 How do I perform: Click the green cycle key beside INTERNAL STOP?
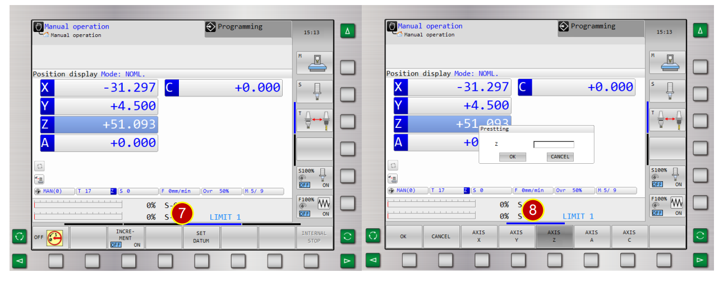347,237
